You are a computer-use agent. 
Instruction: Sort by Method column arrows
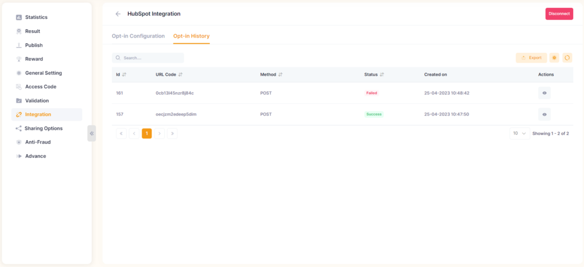click(x=281, y=75)
